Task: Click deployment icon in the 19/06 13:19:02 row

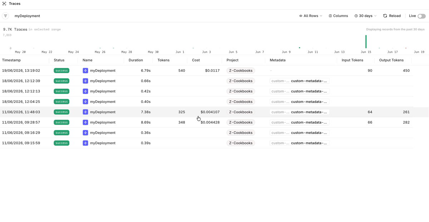Action: pos(85,71)
